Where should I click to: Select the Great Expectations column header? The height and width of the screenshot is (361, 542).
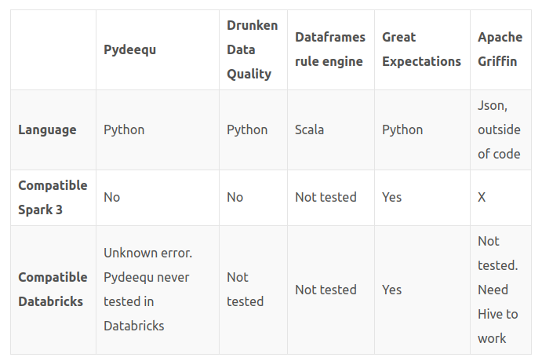[x=421, y=49]
